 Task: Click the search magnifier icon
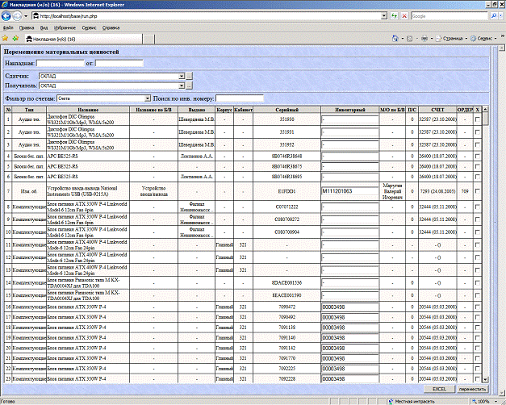point(493,16)
